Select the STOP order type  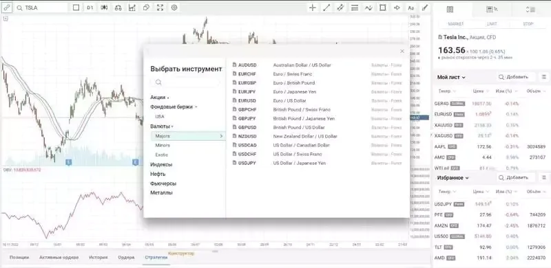pos(528,24)
